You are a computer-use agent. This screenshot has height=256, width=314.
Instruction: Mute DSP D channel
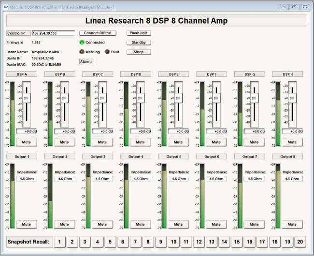[x=140, y=142]
